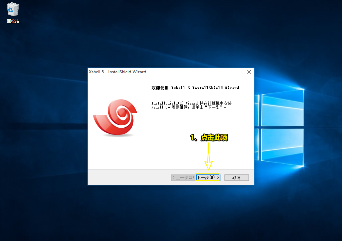Click the 下一步(N) next button
The width and height of the screenshot is (342, 241).
(208, 177)
